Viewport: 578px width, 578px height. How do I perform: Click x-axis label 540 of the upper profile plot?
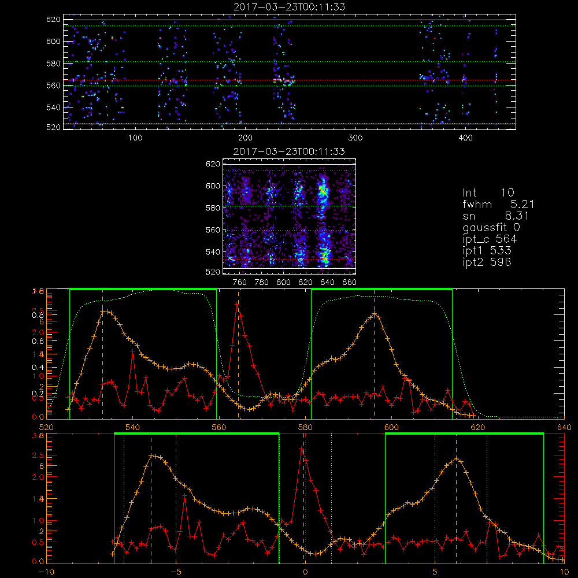[x=132, y=428]
